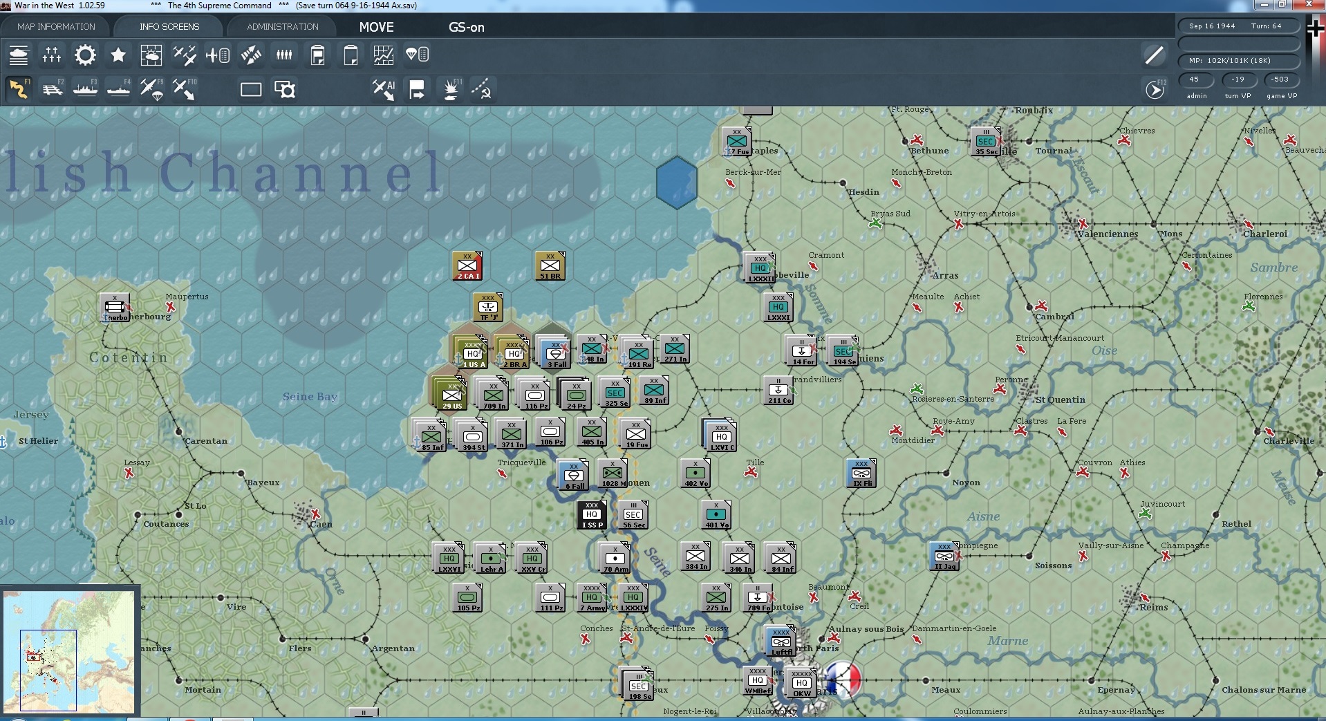Select the 29 US infantry counter
This screenshot has width=1326, height=721.
pyautogui.click(x=451, y=395)
